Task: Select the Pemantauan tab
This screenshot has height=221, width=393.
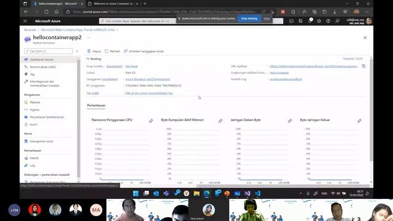Action: tap(96, 106)
